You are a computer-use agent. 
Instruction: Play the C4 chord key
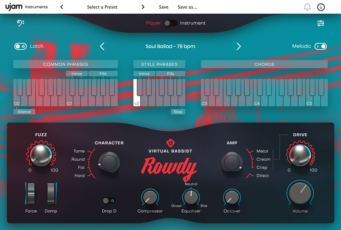(x=257, y=101)
